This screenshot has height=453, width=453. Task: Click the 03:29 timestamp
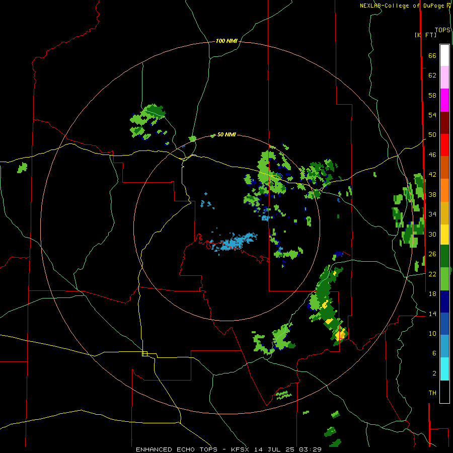(310, 449)
